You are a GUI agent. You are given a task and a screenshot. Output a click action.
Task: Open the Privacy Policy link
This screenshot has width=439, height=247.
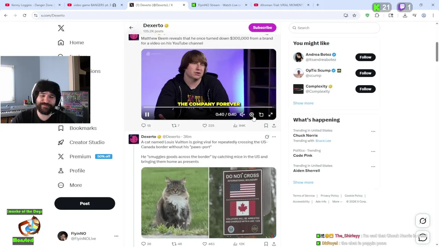coord(330,196)
